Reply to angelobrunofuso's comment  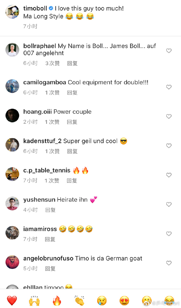(50, 269)
